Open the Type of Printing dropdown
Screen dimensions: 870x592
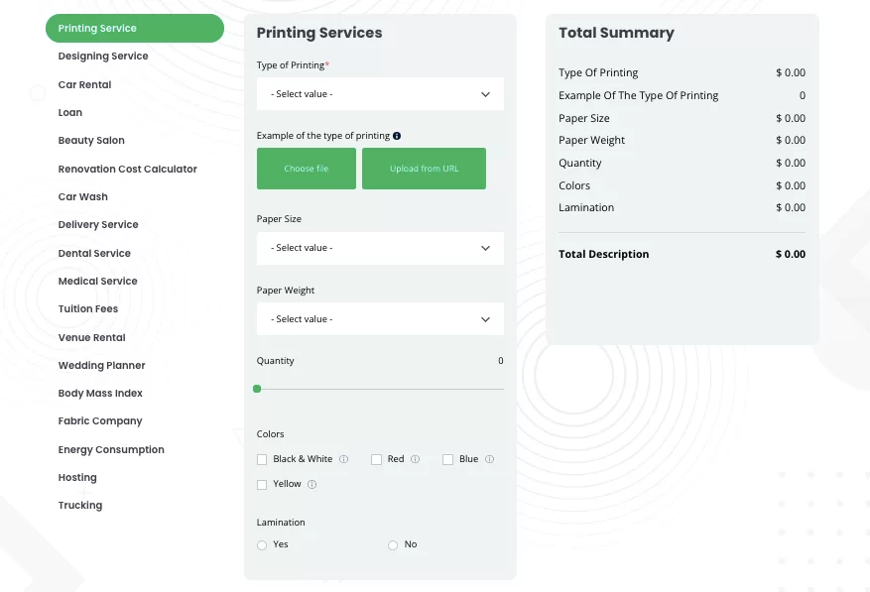point(380,94)
